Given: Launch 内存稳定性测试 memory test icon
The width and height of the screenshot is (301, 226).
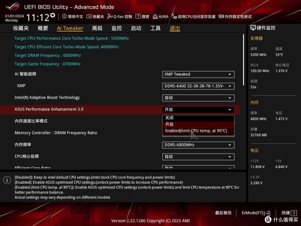Looking at the screenshot, I should (221, 16).
